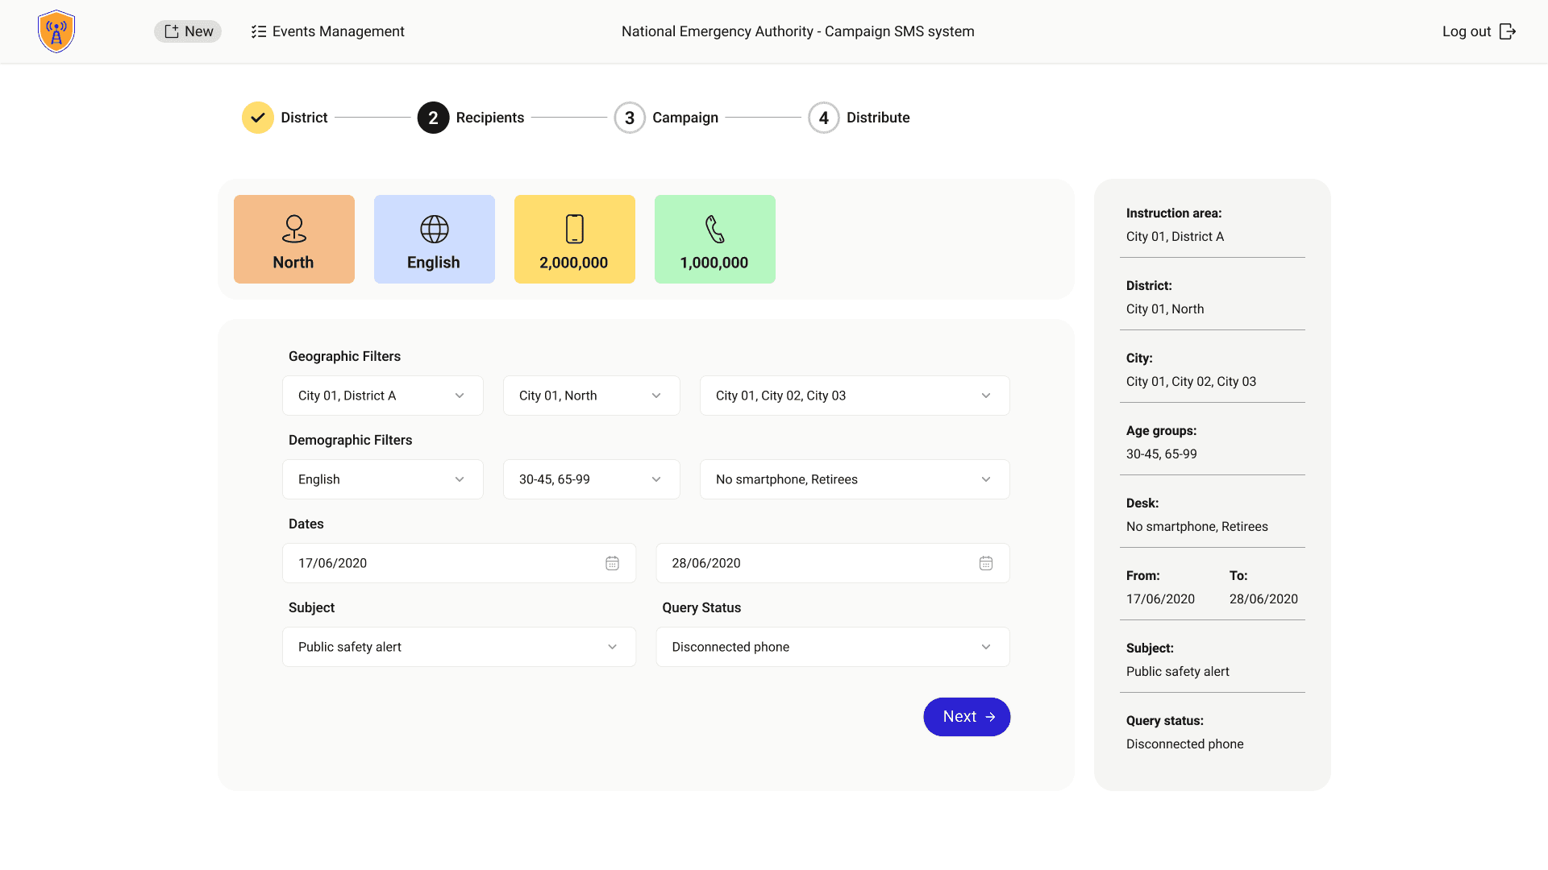Click the green phone card showing 1,000,000

coord(714,238)
